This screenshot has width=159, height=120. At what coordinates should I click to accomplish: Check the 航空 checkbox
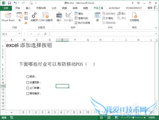pyautogui.click(x=28, y=77)
